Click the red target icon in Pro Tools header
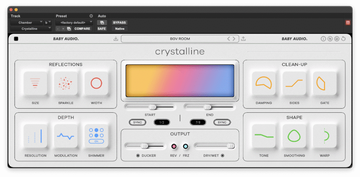Screen dimensions: 360x177 [x=348, y=22]
